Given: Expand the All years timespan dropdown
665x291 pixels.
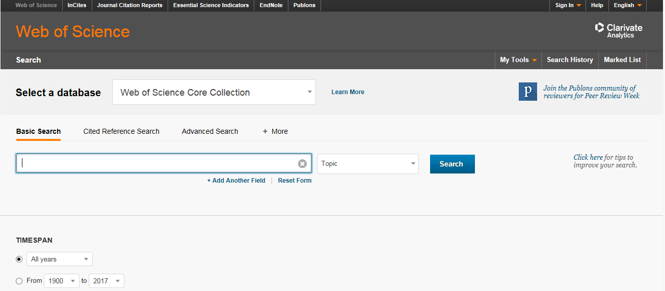Looking at the screenshot, I should tap(60, 259).
